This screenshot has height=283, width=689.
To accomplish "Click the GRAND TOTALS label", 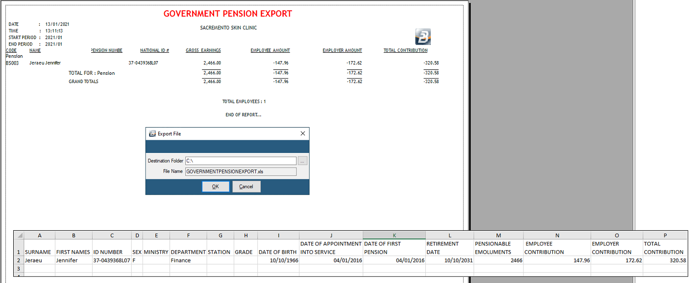I will coord(83,82).
